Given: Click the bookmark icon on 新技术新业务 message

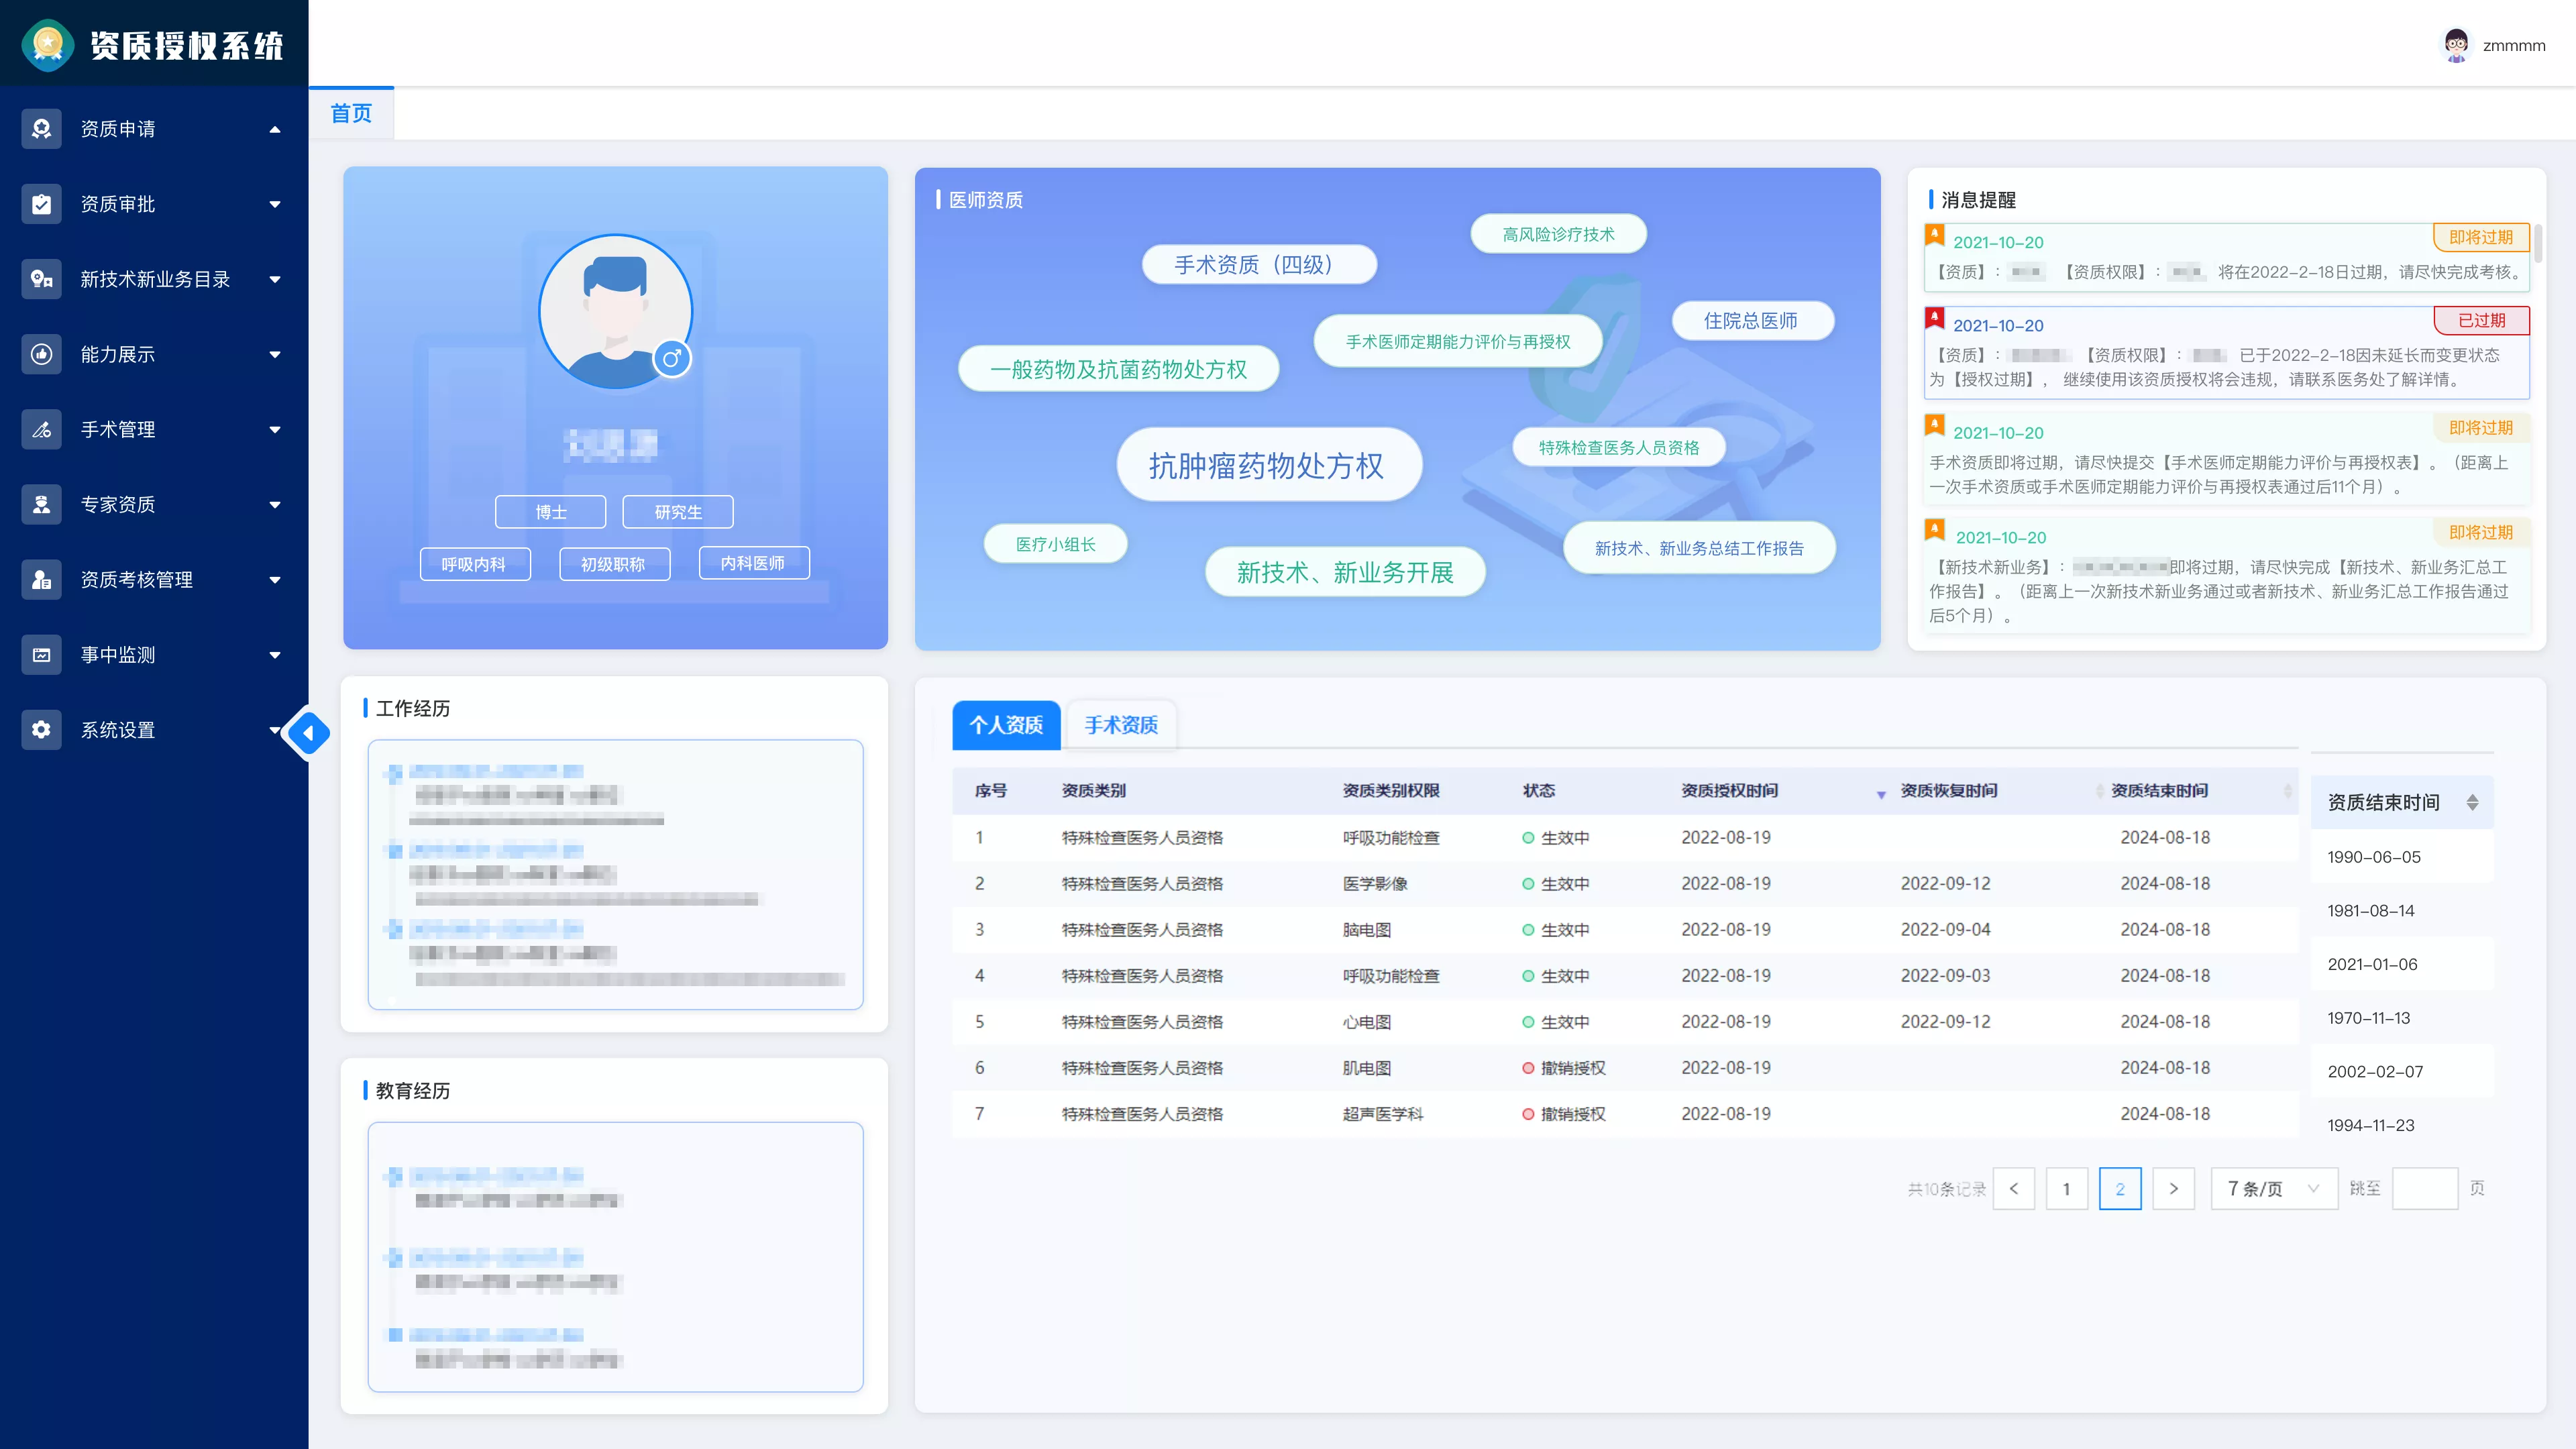Looking at the screenshot, I should [1935, 530].
